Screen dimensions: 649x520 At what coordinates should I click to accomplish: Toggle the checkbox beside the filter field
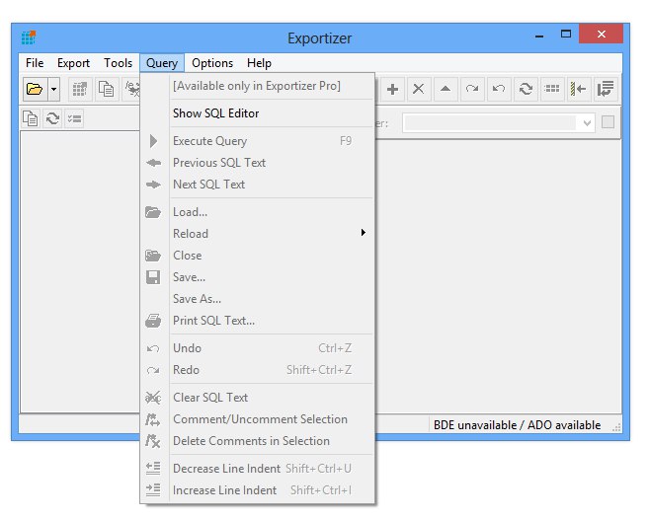coord(608,122)
